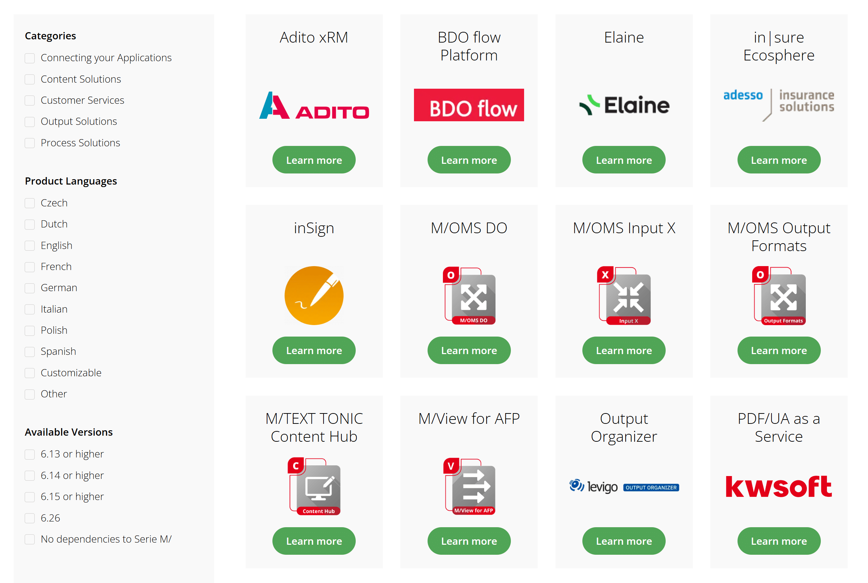
Task: Click the orange inSign pen icon
Action: coord(314,295)
